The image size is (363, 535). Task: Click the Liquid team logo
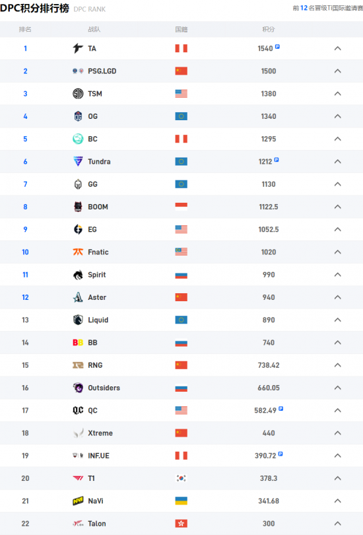(78, 320)
